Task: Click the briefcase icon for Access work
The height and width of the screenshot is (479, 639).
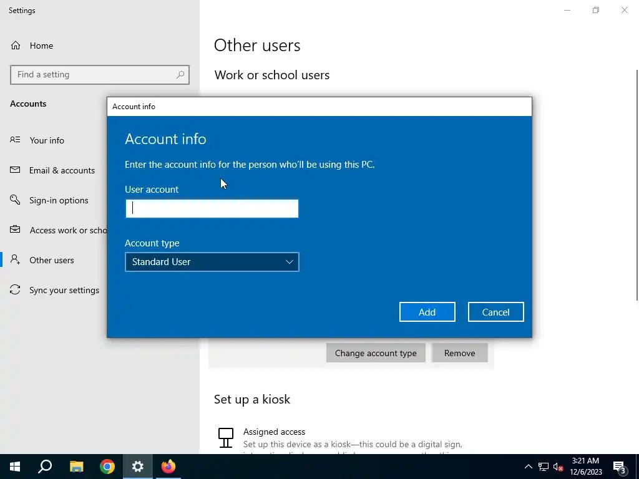Action: [x=15, y=230]
